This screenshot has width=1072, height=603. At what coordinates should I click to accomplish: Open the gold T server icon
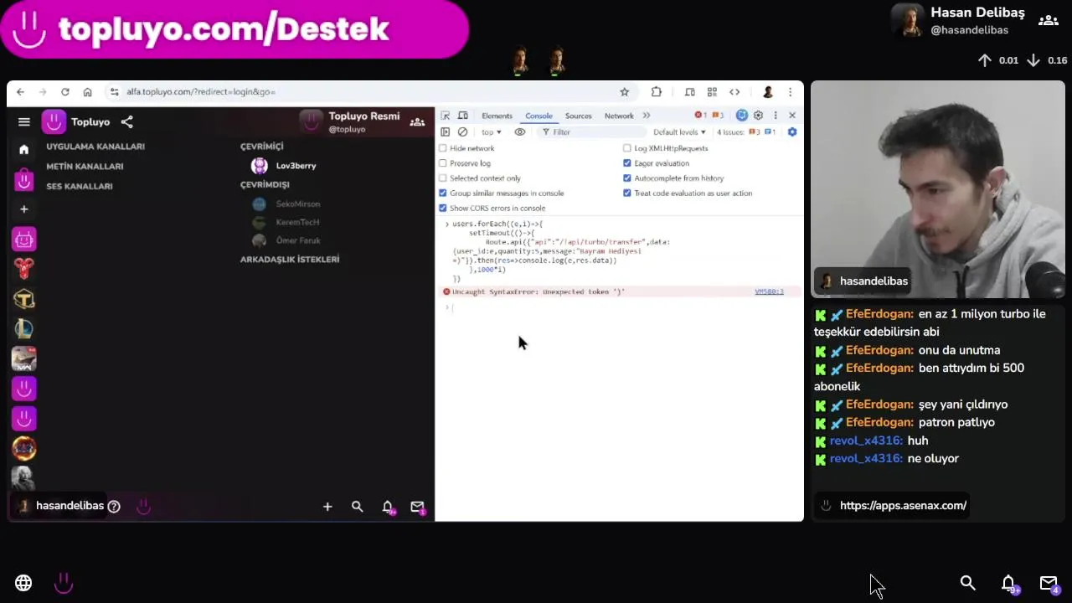tap(23, 300)
